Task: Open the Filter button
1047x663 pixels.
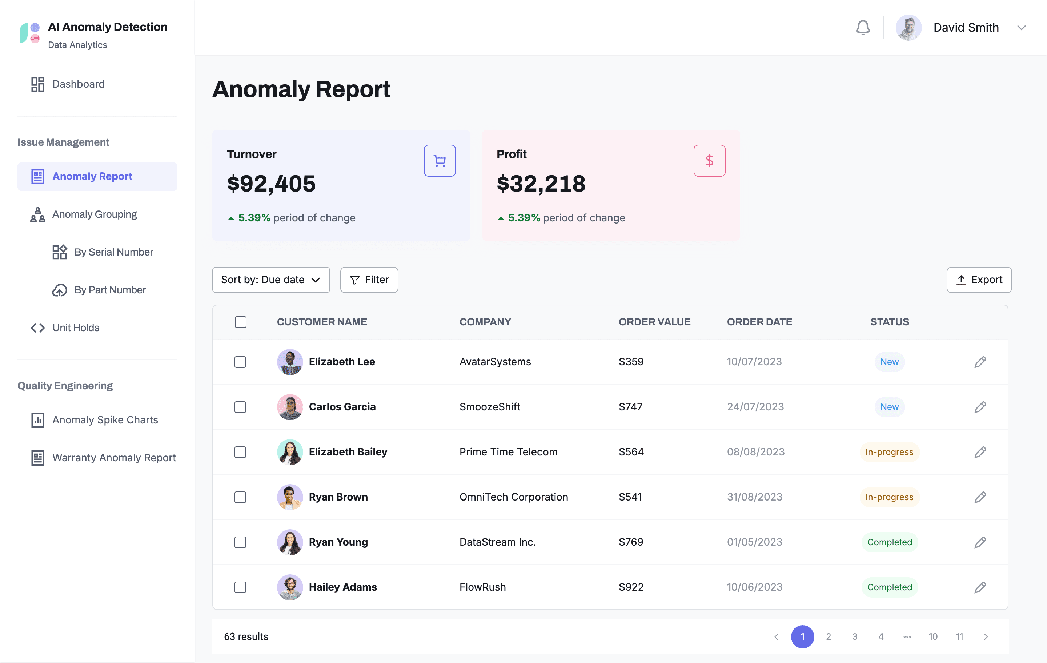Action: point(369,280)
